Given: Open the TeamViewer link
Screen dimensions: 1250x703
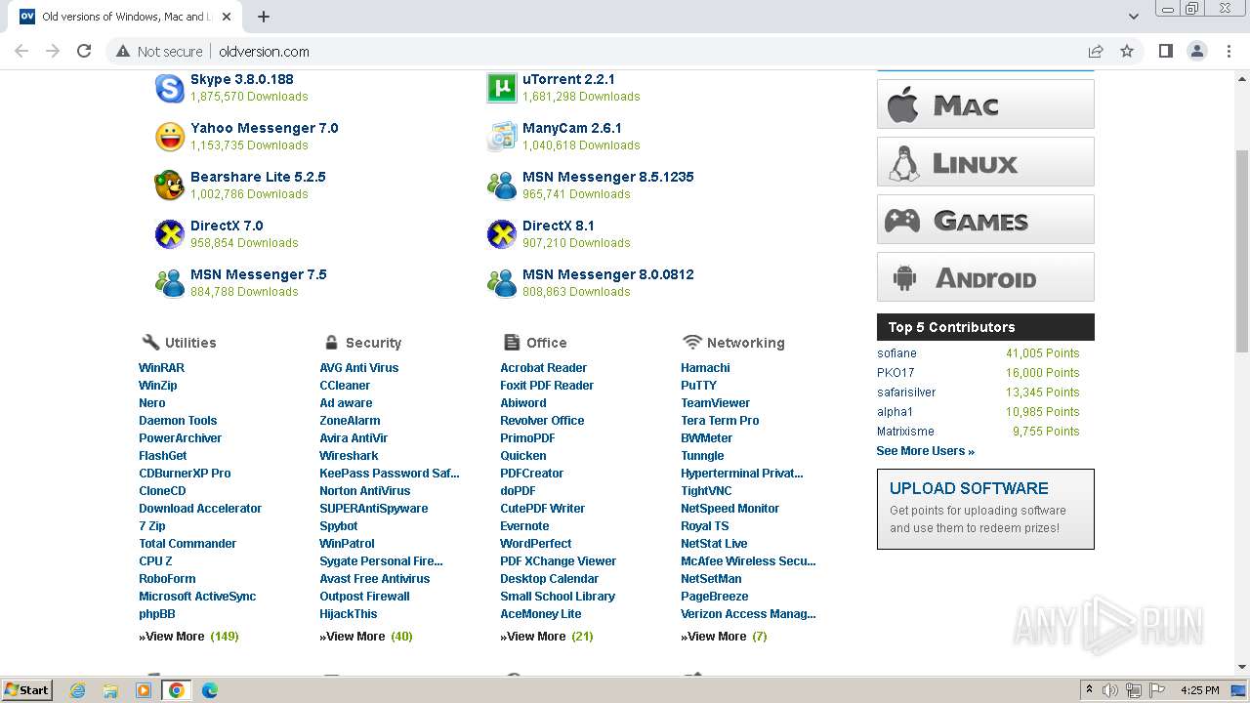Looking at the screenshot, I should 715,403.
